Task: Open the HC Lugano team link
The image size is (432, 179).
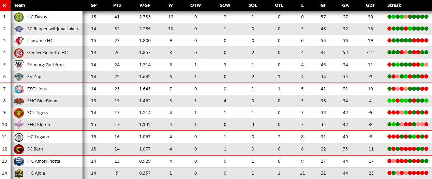Action: click(38, 137)
